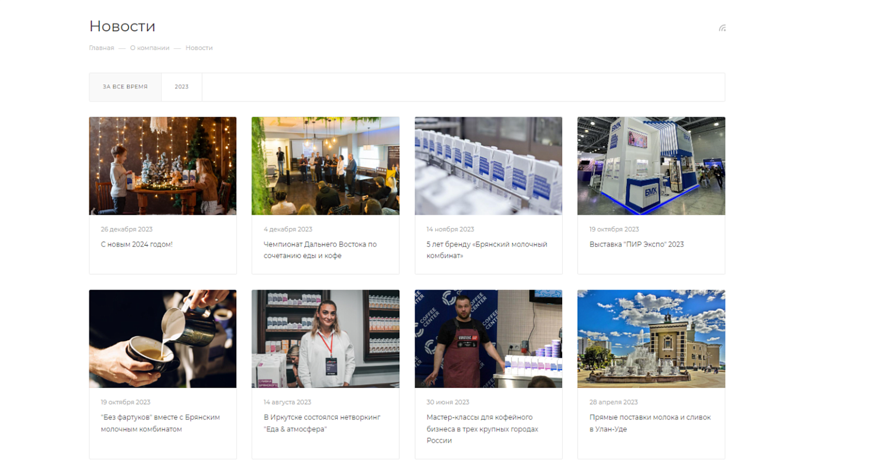Open the championship audience photo thumbnail
This screenshot has width=881, height=470.
tap(325, 166)
